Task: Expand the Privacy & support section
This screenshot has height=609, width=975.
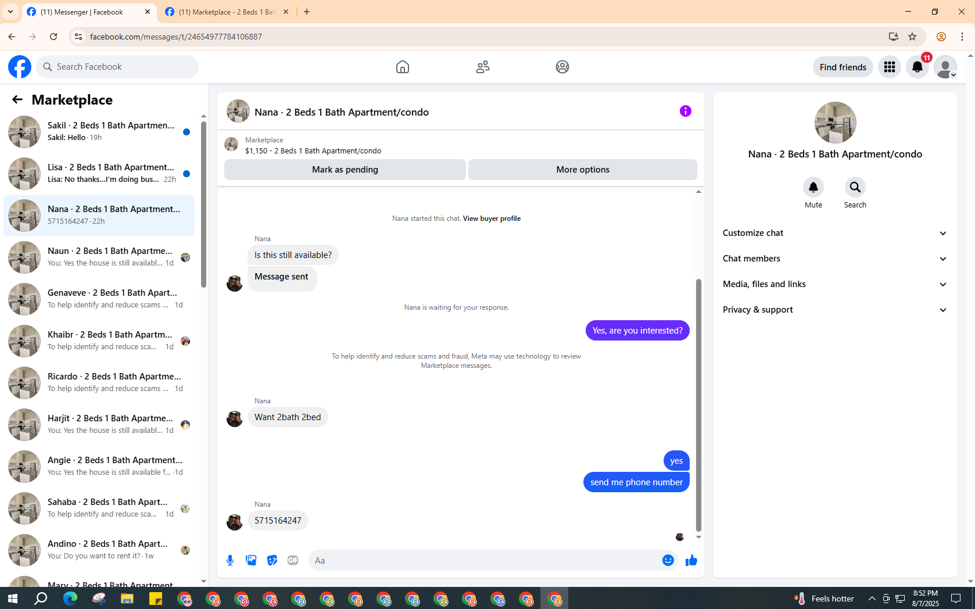Action: (835, 310)
